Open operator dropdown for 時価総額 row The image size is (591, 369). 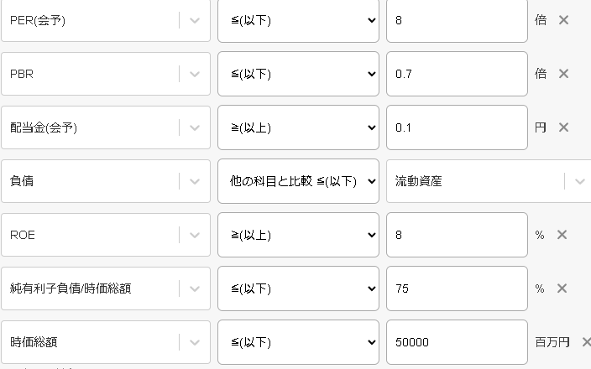pyautogui.click(x=298, y=342)
